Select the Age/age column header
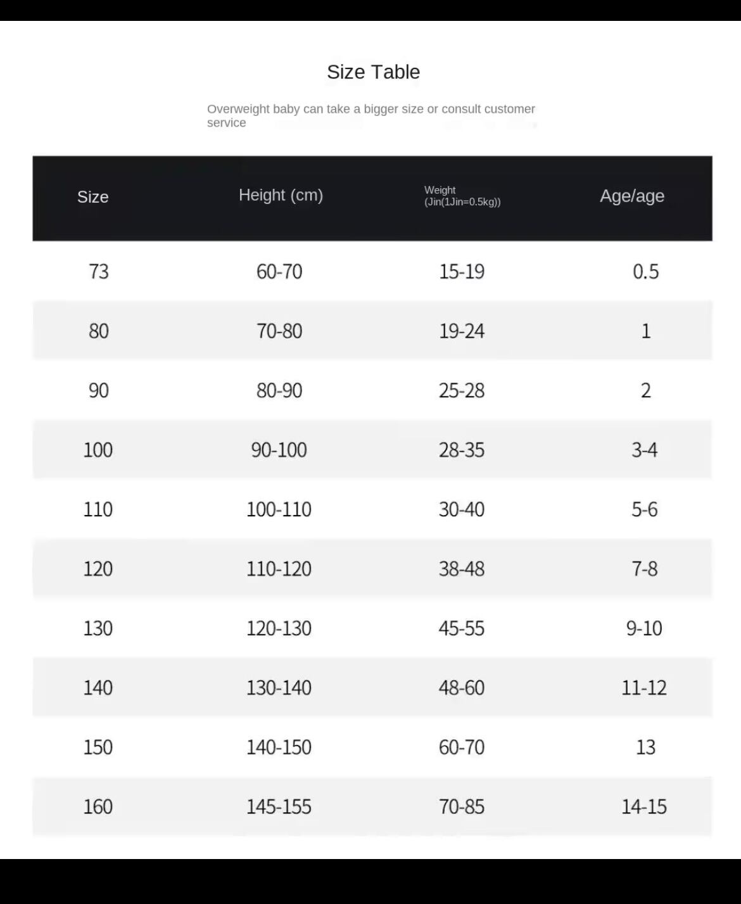 click(631, 196)
